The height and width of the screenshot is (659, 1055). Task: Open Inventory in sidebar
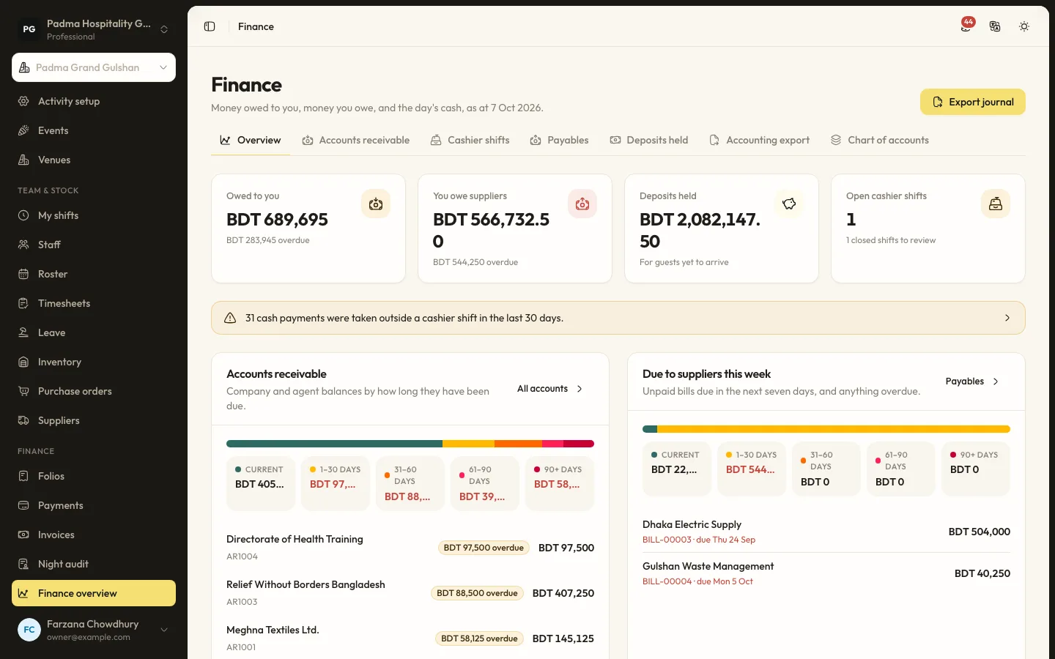[94, 362]
